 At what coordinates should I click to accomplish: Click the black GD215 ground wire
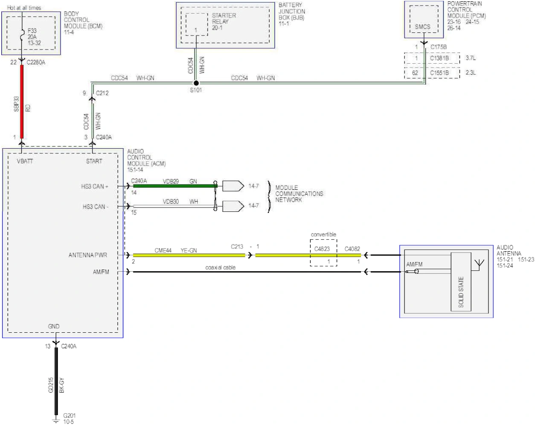pyautogui.click(x=56, y=381)
